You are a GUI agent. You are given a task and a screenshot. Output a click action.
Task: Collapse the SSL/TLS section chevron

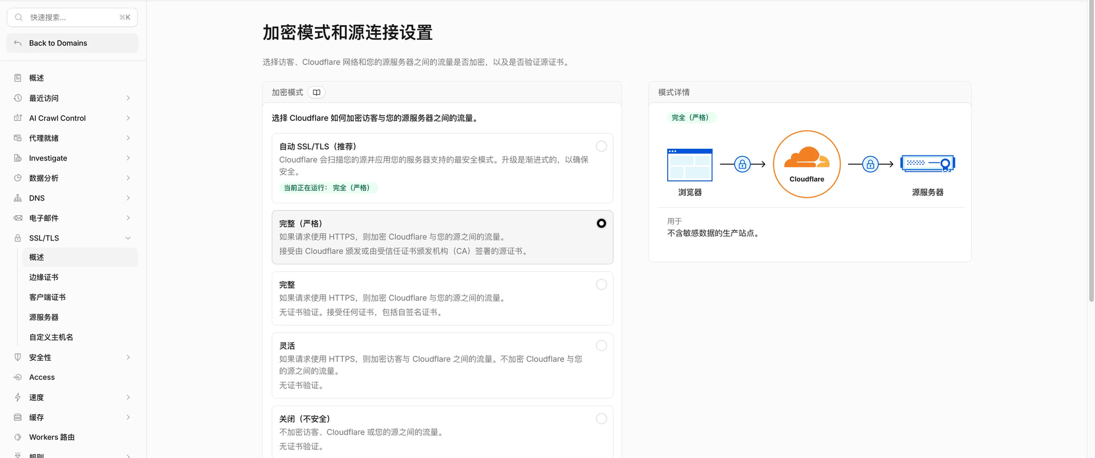coord(128,238)
